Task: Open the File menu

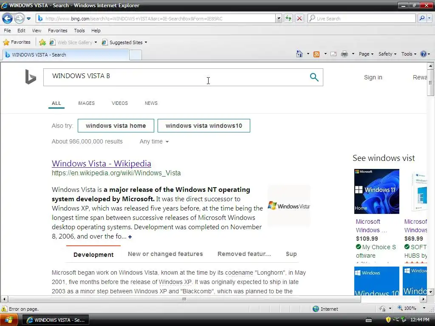Action: (x=8, y=31)
